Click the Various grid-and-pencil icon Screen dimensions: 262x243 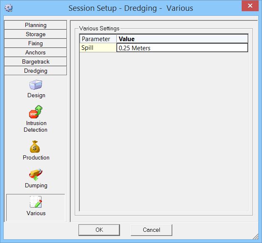36,202
